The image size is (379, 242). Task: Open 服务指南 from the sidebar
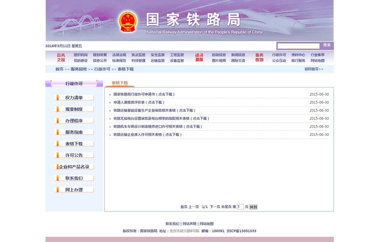74,132
